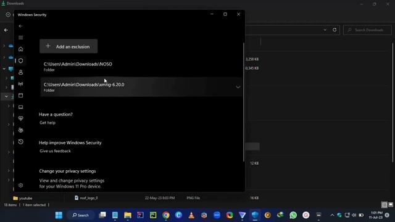
Task: Open Device security icon
Action: pyautogui.click(x=20, y=107)
